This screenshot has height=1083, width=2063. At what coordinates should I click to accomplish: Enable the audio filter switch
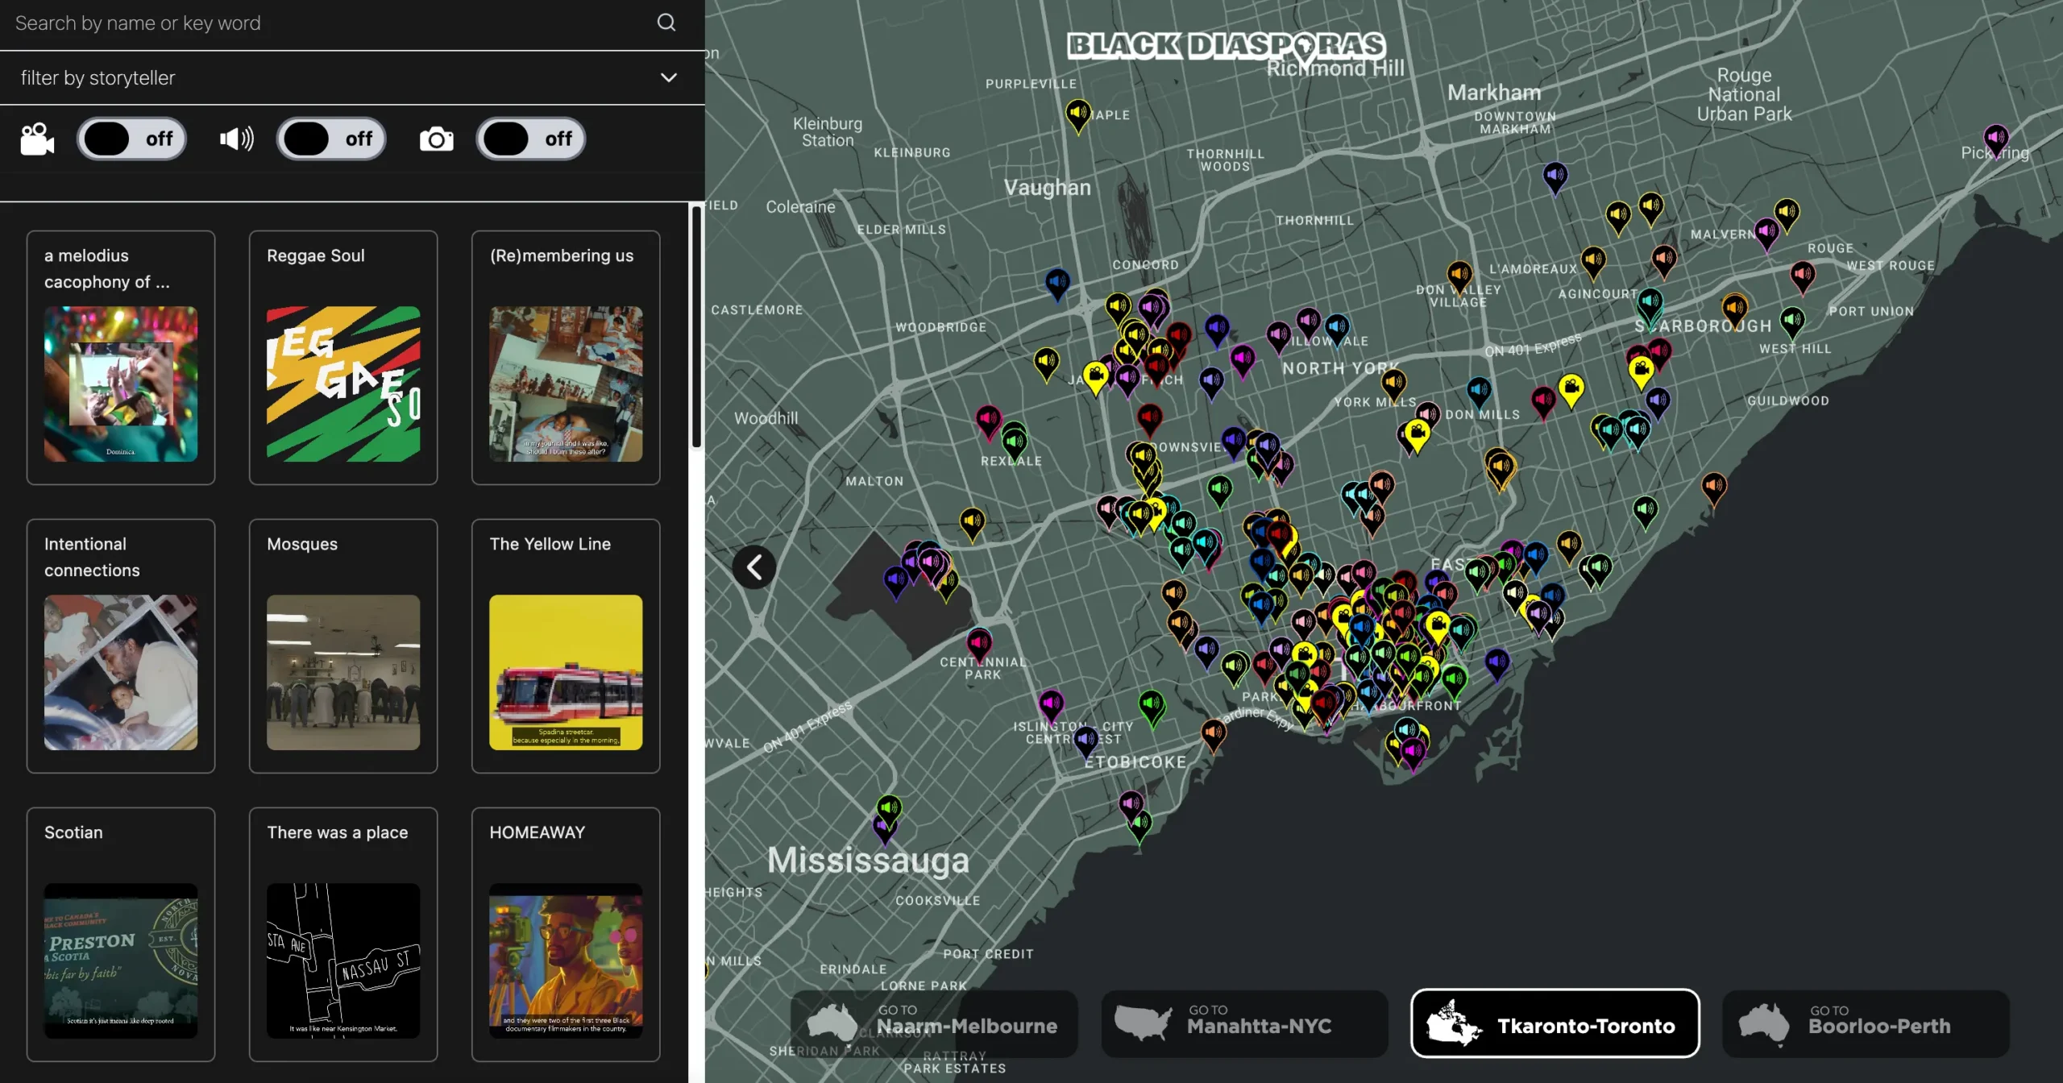point(331,139)
